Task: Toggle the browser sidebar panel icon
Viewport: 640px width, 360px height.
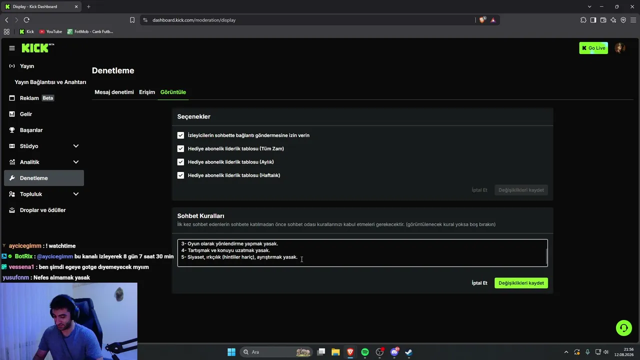Action: pos(593,20)
